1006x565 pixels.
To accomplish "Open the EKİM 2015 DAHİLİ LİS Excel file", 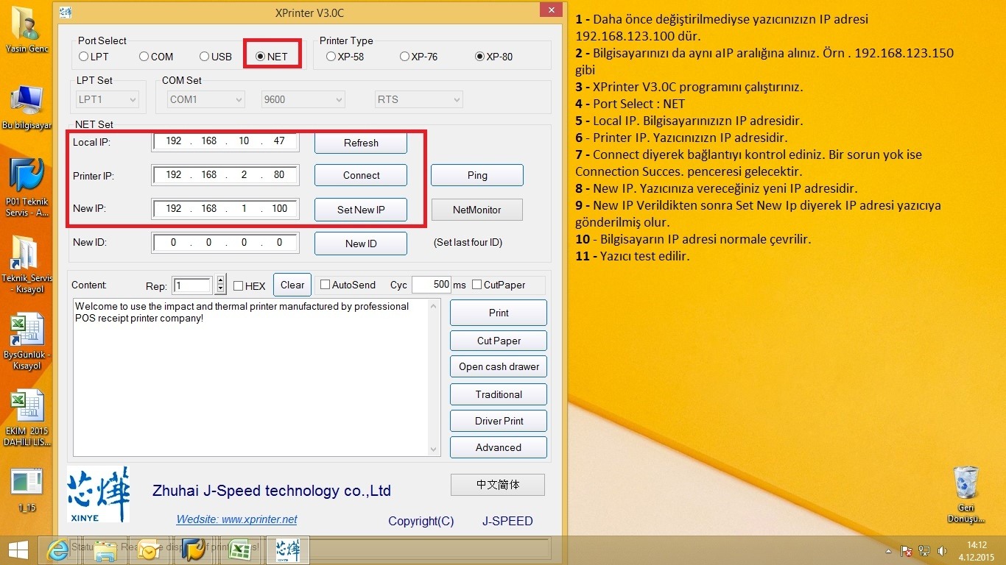I will click(27, 419).
